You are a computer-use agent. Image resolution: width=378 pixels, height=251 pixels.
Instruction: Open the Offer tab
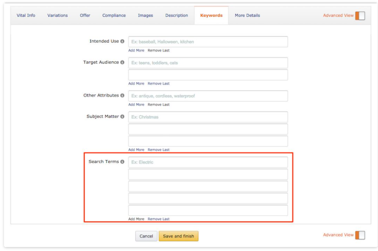85,16
